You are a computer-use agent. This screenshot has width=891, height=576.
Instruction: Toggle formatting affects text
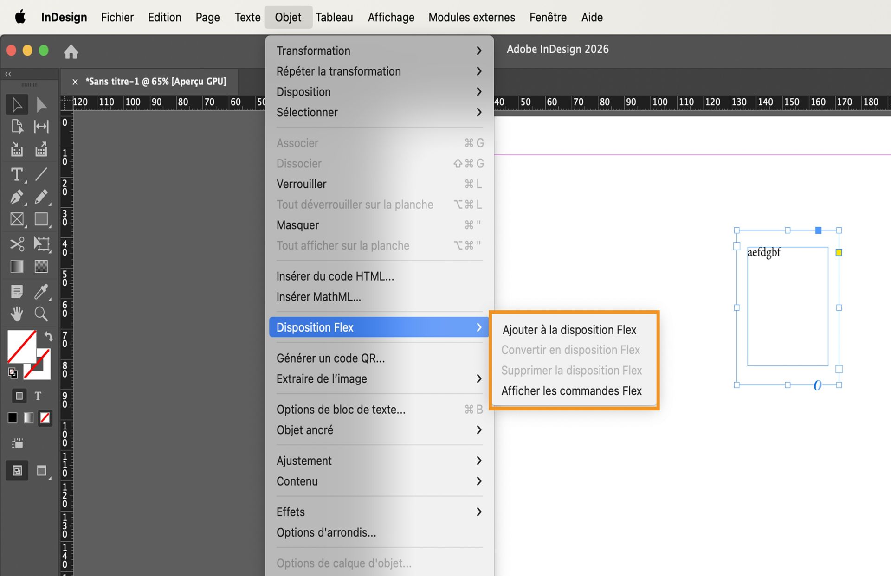38,396
